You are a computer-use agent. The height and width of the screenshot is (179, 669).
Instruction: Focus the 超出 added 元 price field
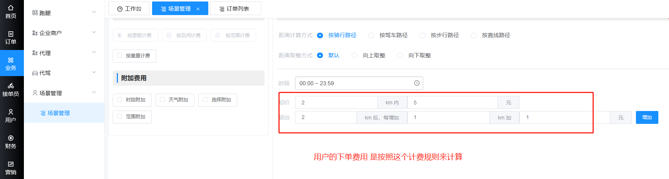565,118
